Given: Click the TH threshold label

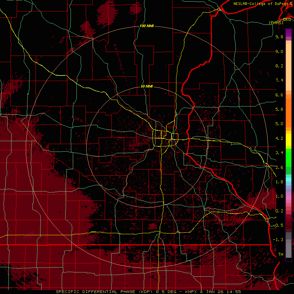Looking at the screenshot, I should coord(281,254).
